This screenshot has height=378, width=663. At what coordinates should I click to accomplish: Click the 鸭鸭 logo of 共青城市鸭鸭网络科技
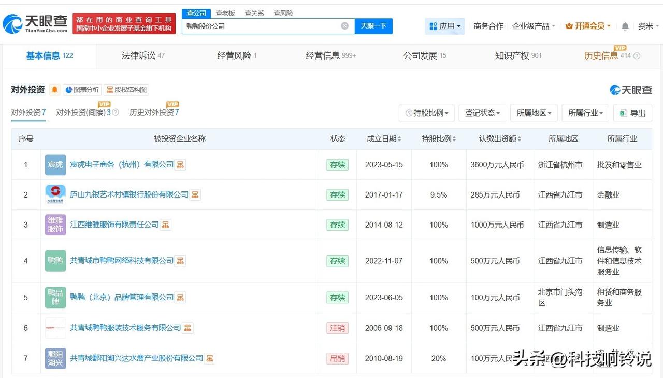tap(55, 261)
